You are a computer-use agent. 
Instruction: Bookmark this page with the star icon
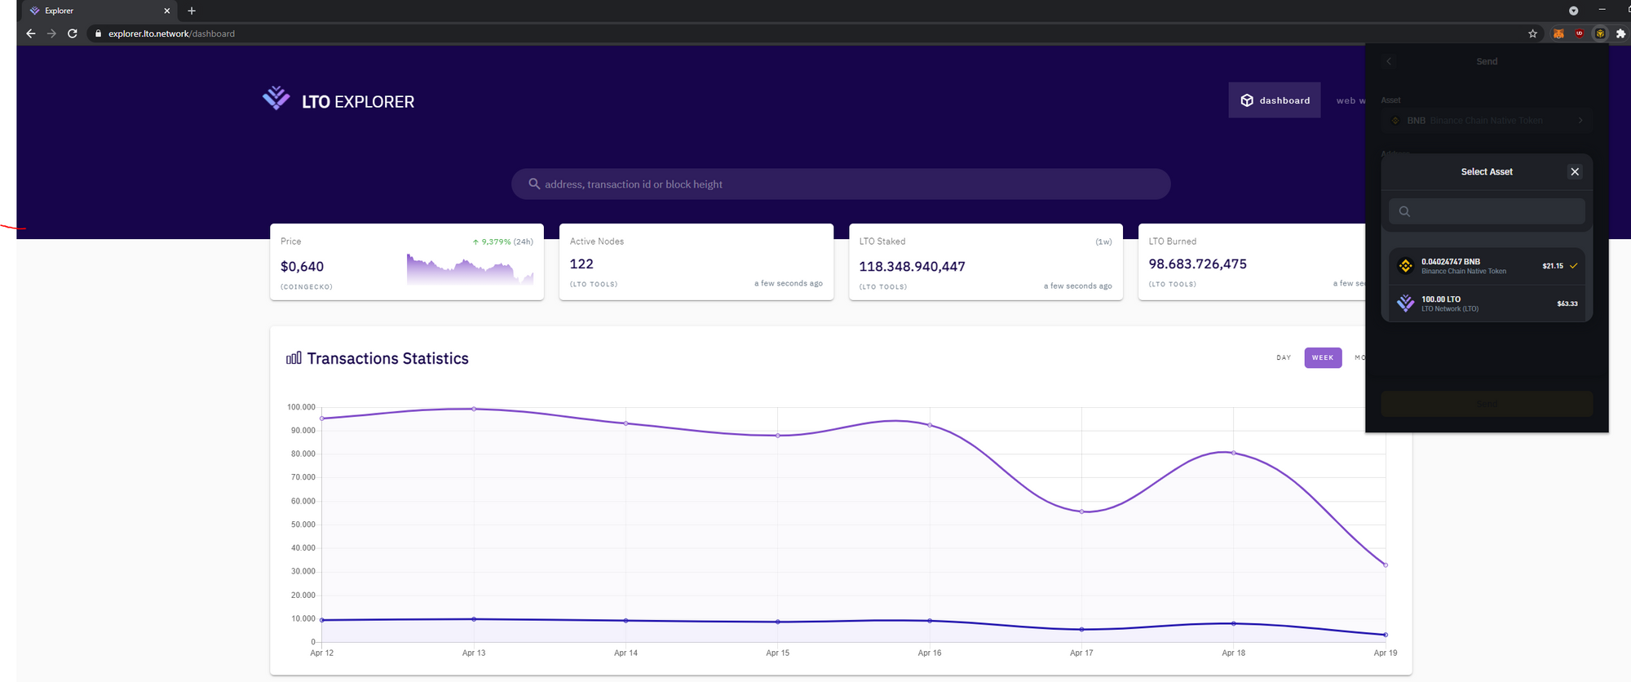1532,33
